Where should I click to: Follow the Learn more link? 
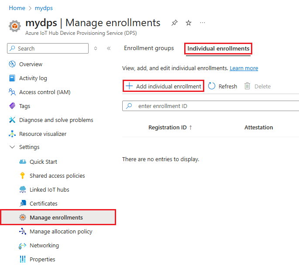pos(244,68)
